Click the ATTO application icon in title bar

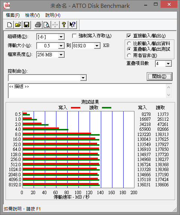(x=7, y=6)
